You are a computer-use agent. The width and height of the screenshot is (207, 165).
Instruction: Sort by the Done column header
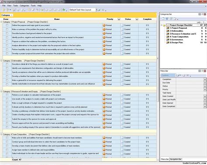(6, 19)
